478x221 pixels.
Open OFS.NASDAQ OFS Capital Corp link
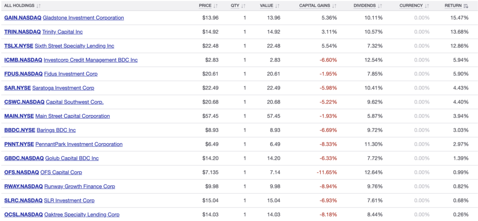coord(43,172)
